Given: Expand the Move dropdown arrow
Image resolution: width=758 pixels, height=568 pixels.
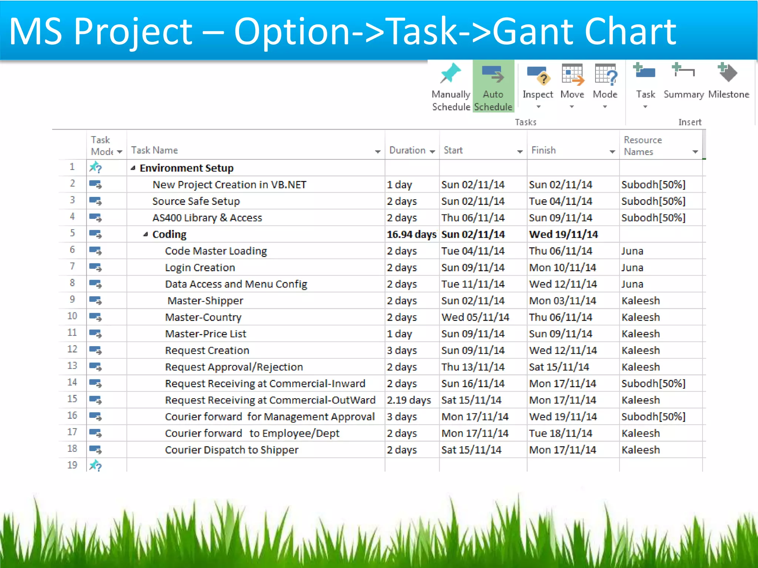Looking at the screenshot, I should point(572,107).
